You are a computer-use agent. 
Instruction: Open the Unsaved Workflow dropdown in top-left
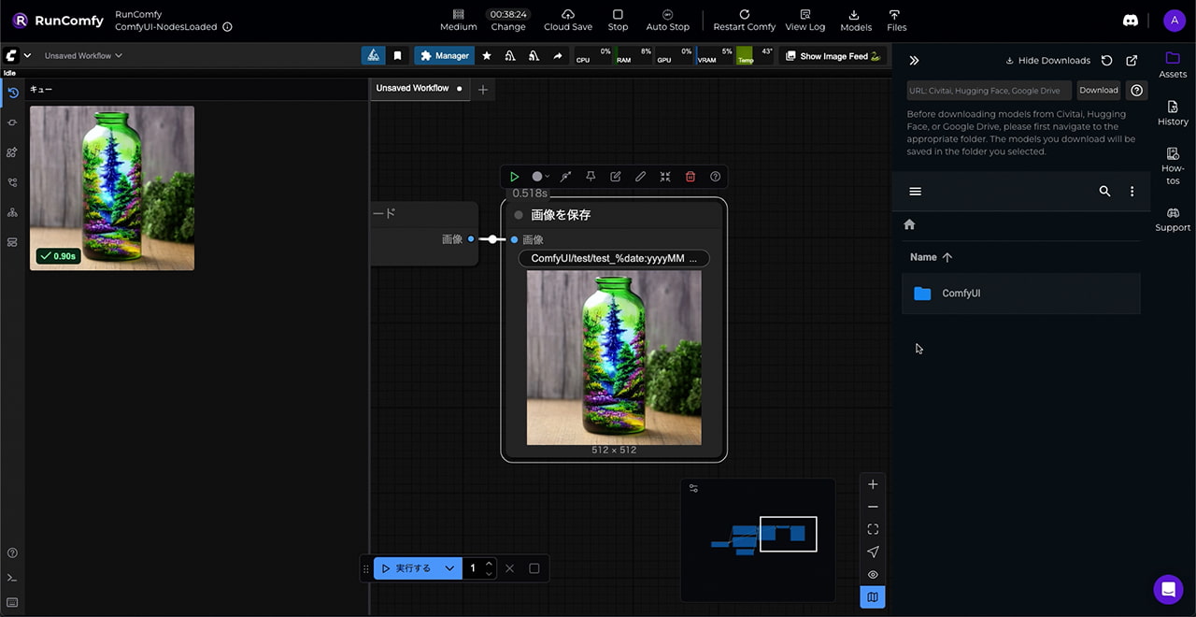(83, 56)
